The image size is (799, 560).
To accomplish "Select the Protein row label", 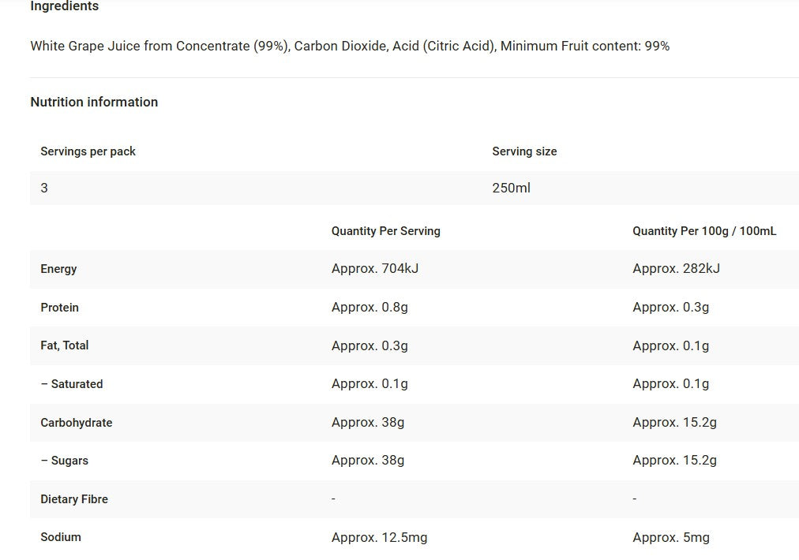I will [59, 308].
